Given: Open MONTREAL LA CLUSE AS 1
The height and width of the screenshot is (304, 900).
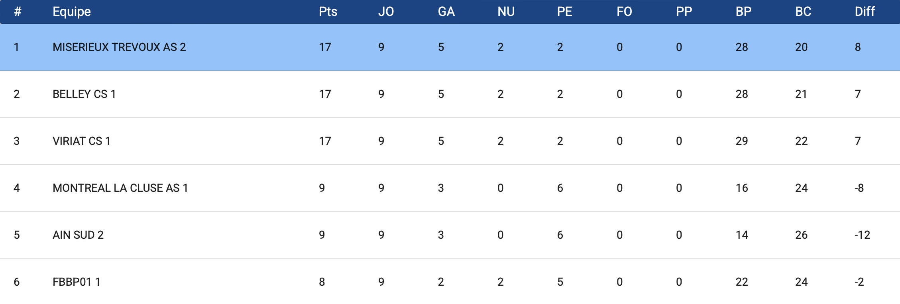Looking at the screenshot, I should tap(120, 188).
